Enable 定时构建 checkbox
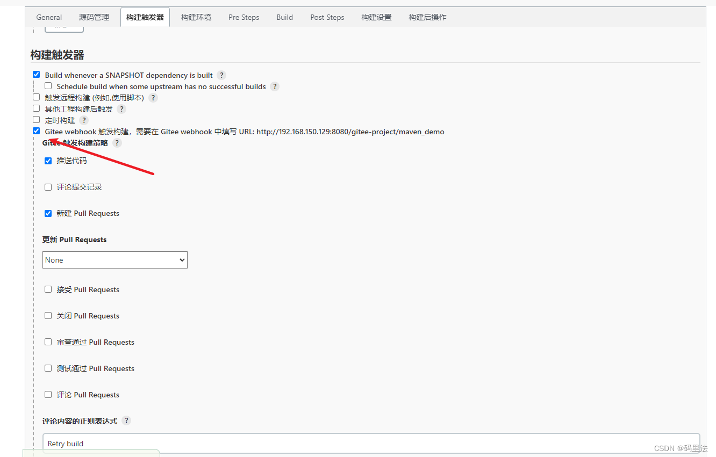This screenshot has height=457, width=716. 37,120
